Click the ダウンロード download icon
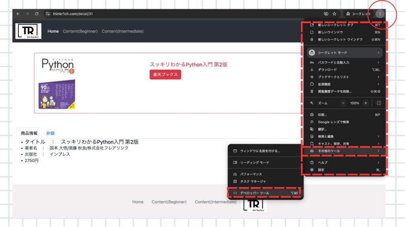Image resolution: width=405 pixels, height=227 pixels. (312, 70)
